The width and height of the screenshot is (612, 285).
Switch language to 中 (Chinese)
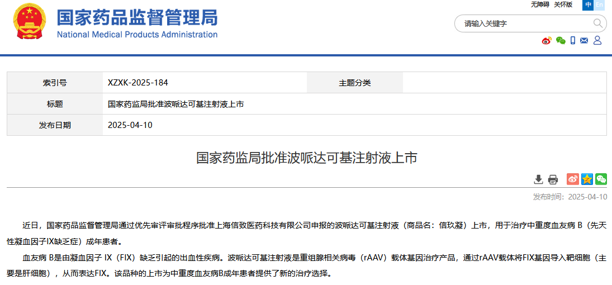click(x=588, y=4)
